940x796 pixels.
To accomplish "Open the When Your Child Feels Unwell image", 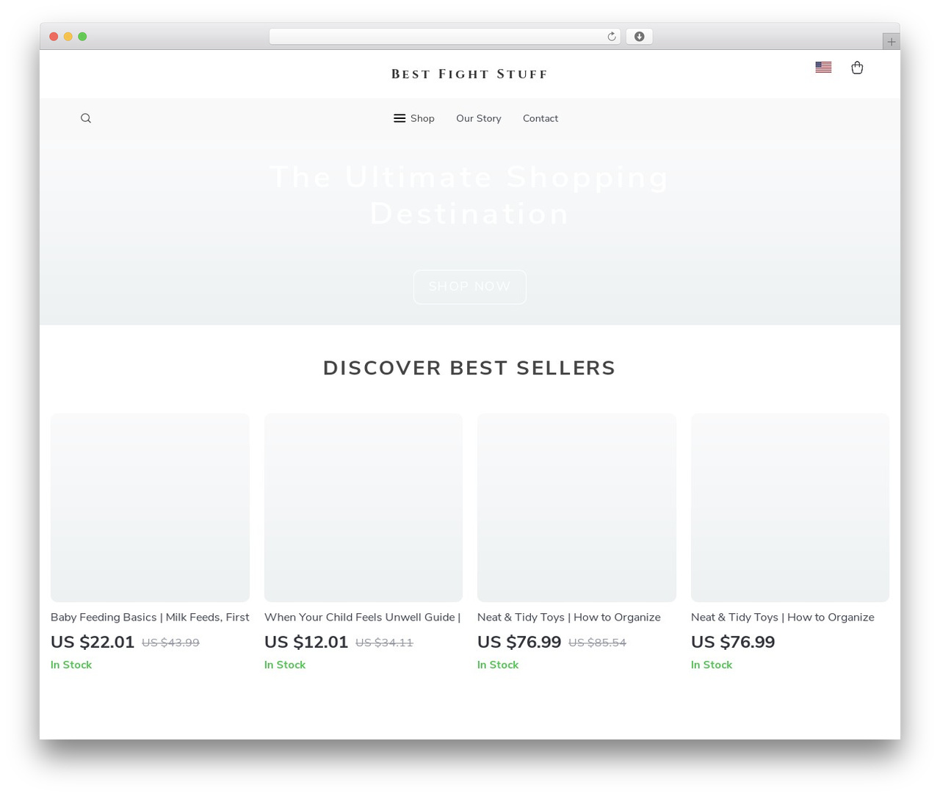I will point(364,507).
